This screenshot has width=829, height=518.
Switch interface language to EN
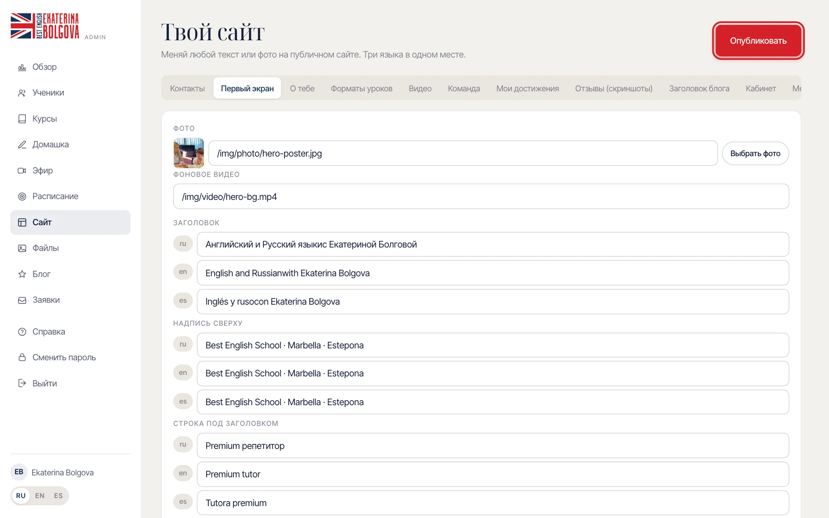[x=40, y=496]
